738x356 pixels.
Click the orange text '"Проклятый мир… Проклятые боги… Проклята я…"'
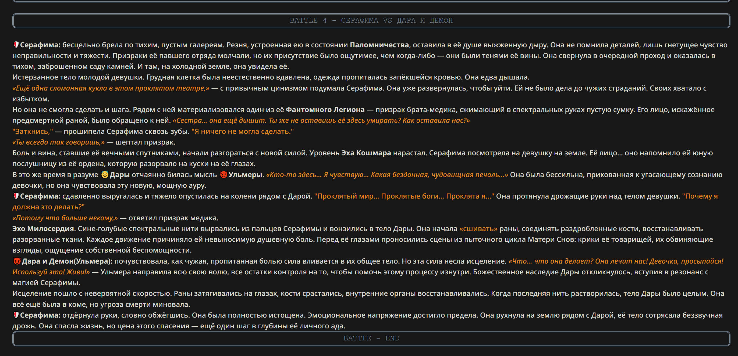[x=404, y=196]
